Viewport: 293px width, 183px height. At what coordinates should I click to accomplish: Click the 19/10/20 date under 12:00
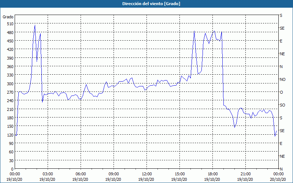pos(146,179)
